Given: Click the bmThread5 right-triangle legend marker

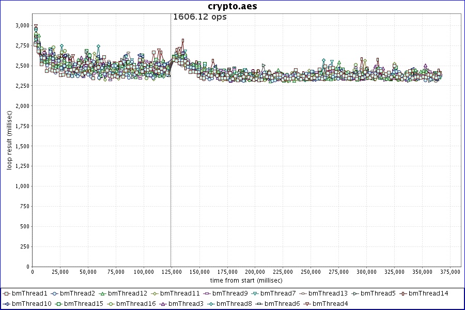Looking at the screenshot, I should [x=354, y=293].
